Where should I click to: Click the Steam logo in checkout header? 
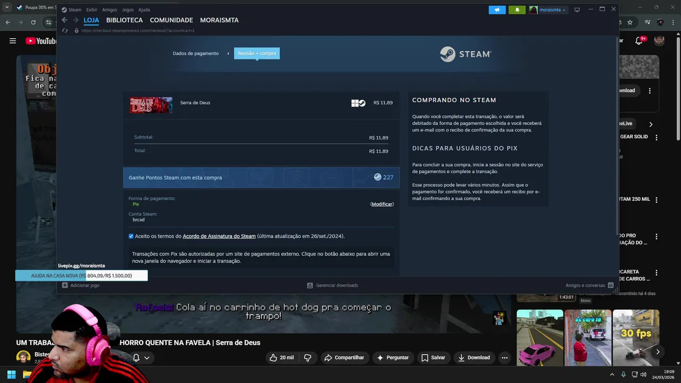[466, 54]
